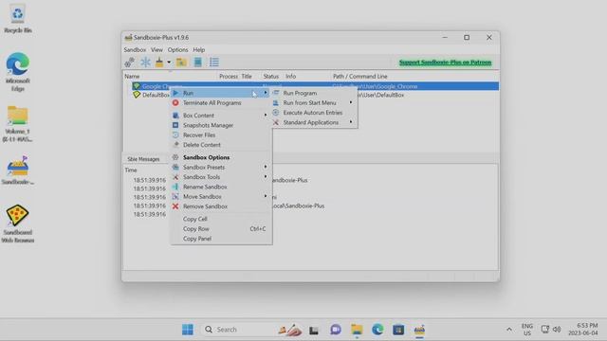
Task: Open the dropdown arrow beside the broom icon
Action: click(169, 62)
